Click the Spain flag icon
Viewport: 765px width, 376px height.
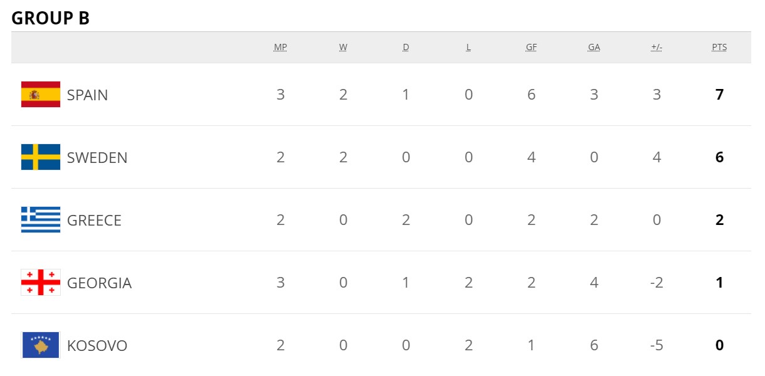(x=41, y=95)
